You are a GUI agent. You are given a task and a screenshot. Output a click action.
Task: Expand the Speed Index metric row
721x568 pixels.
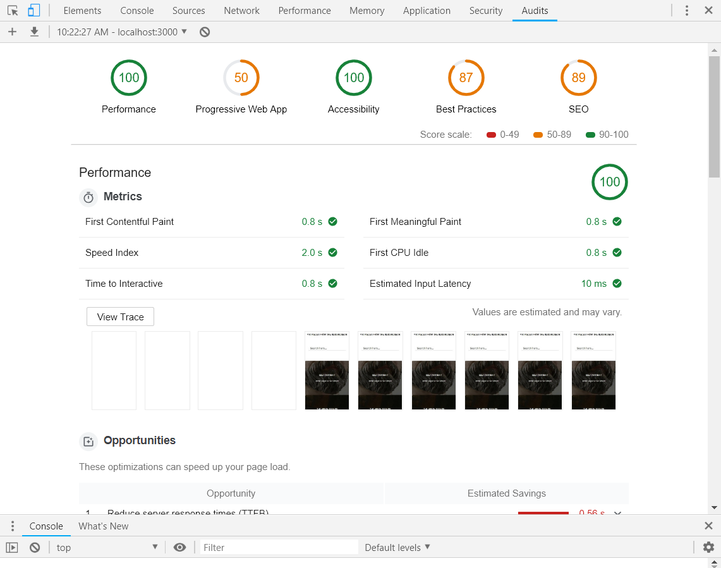212,253
